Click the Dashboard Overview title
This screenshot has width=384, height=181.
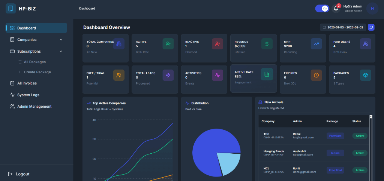pos(106,27)
